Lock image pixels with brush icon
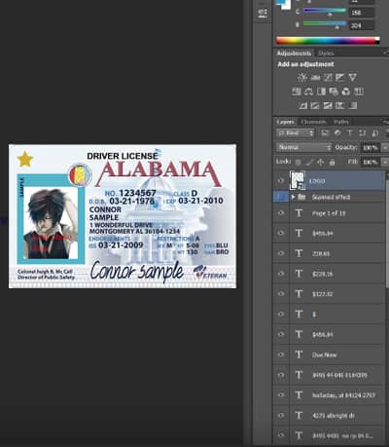Screen dimensions: 389x447 coord(309,162)
